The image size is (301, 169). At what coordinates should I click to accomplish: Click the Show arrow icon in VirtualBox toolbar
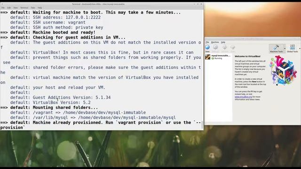coord(232,47)
